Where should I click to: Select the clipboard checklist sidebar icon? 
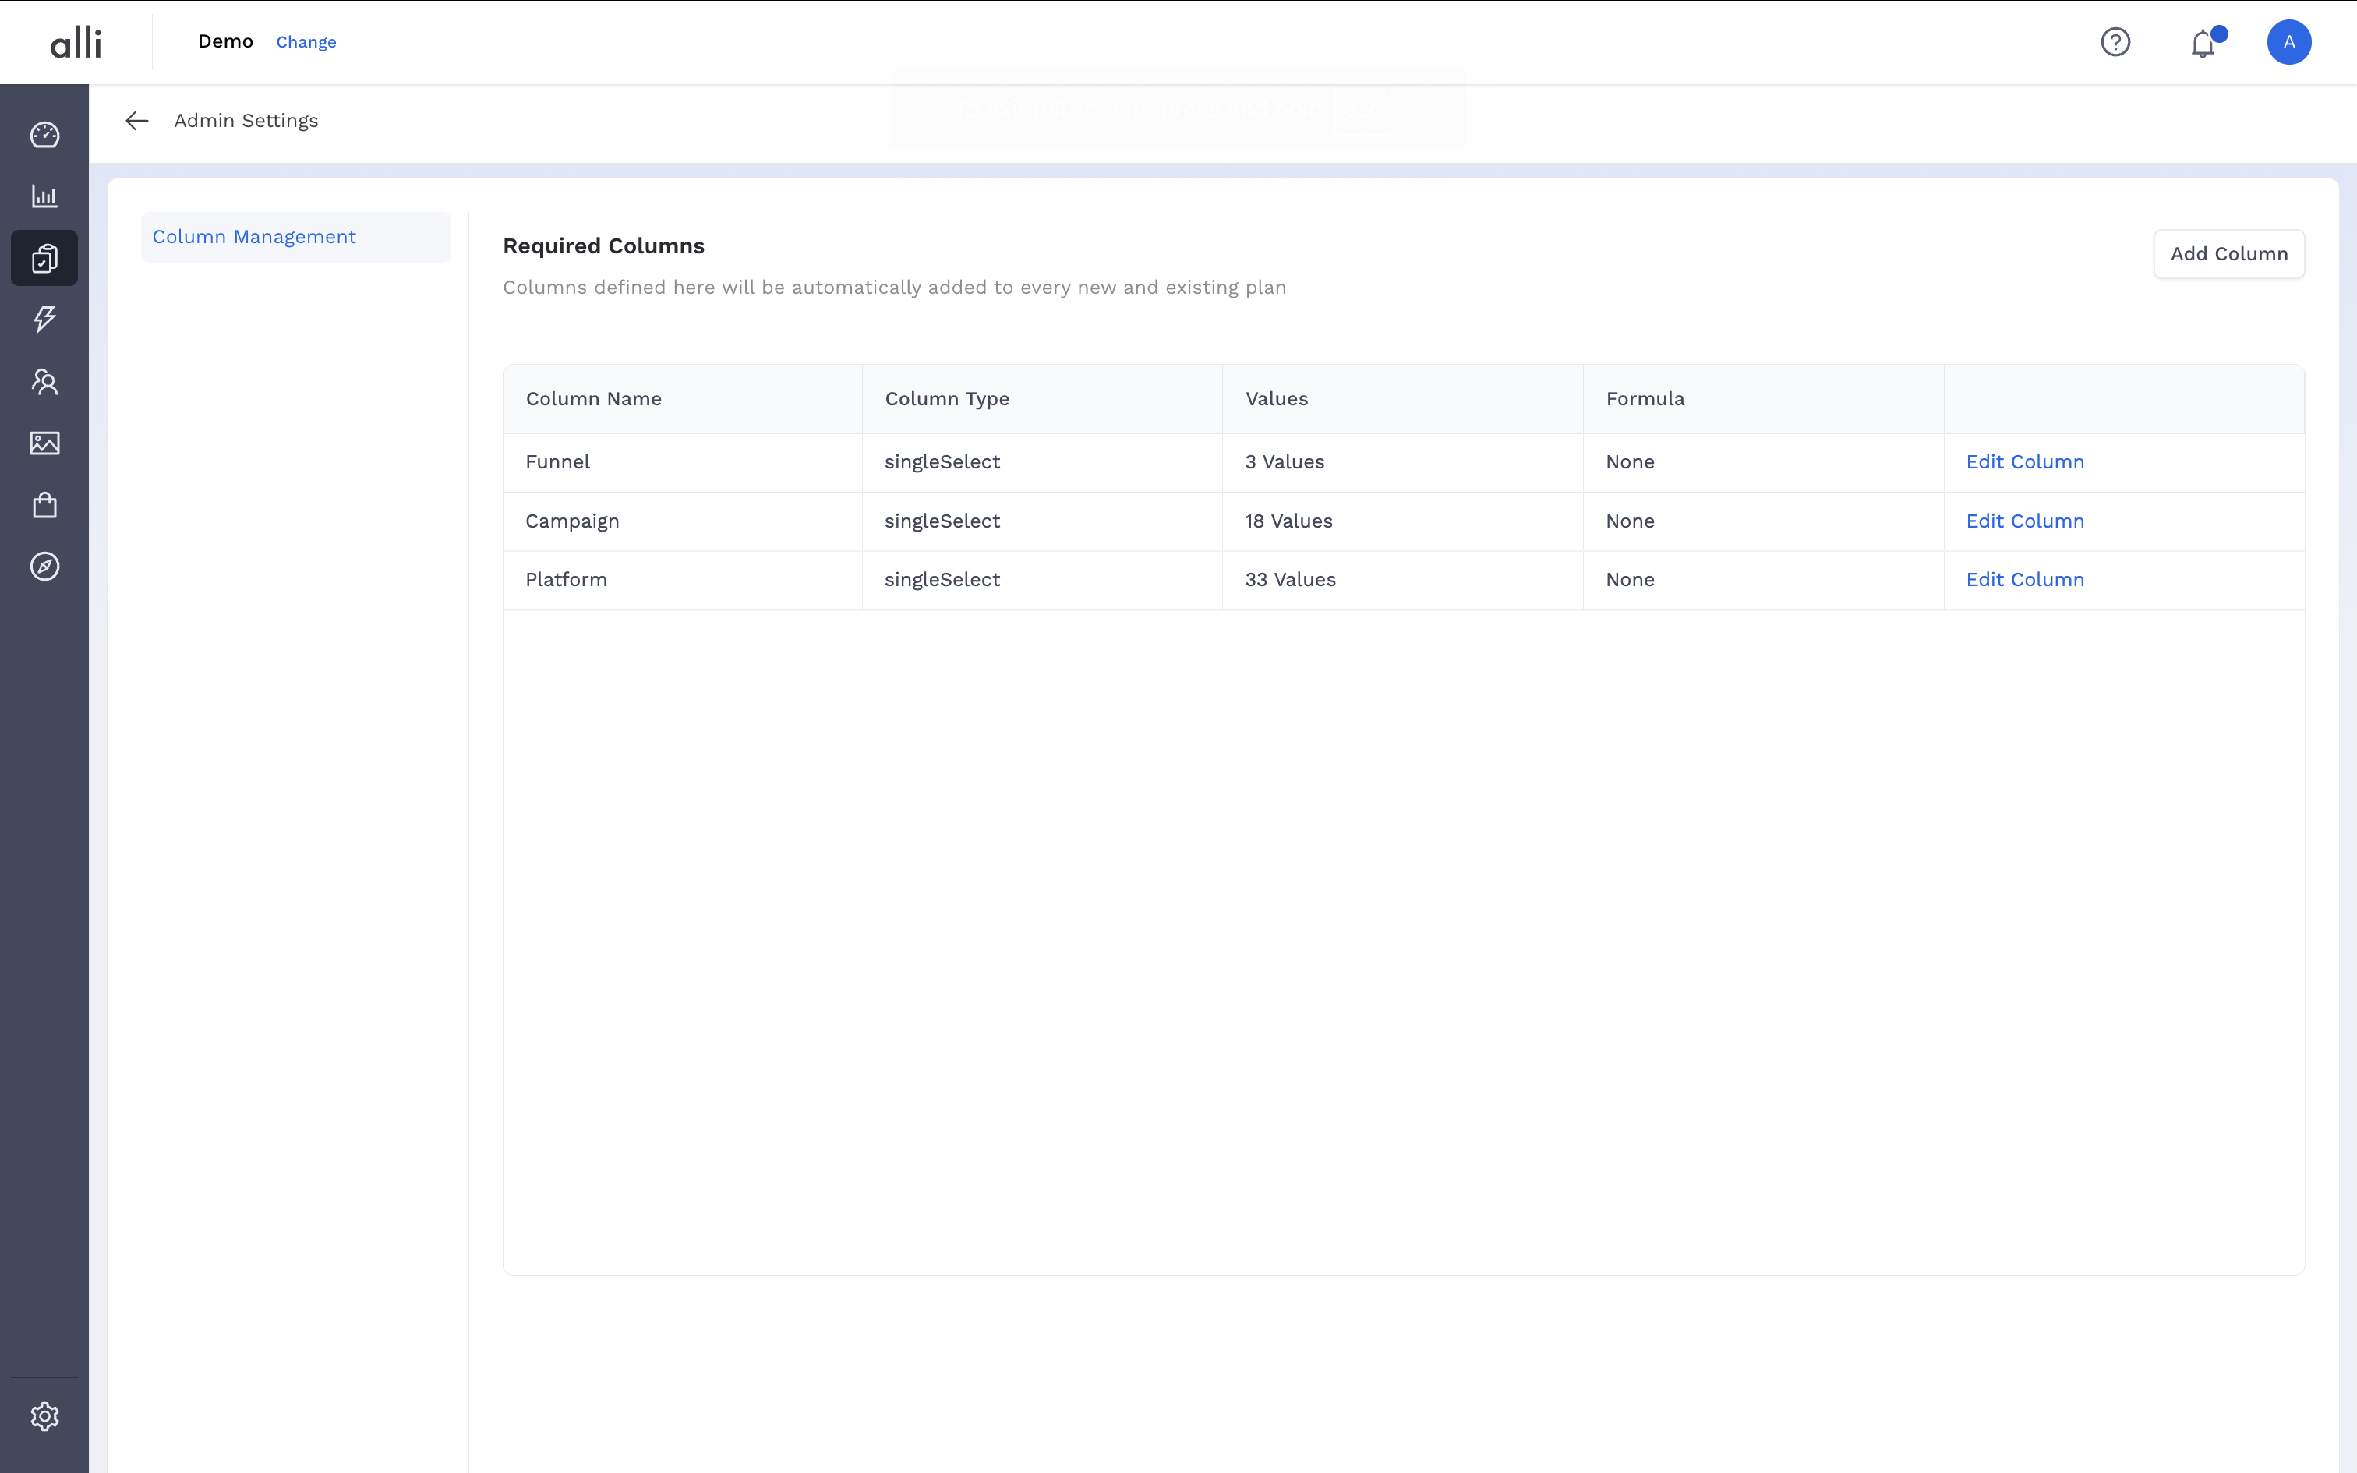tap(44, 258)
